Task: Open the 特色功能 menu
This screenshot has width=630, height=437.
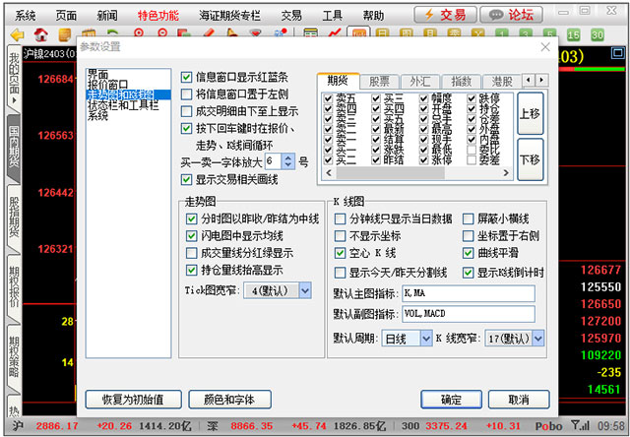Action: click(x=158, y=16)
